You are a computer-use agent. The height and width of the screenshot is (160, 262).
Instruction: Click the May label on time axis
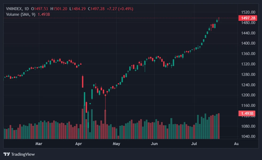pyautogui.click(x=116, y=144)
